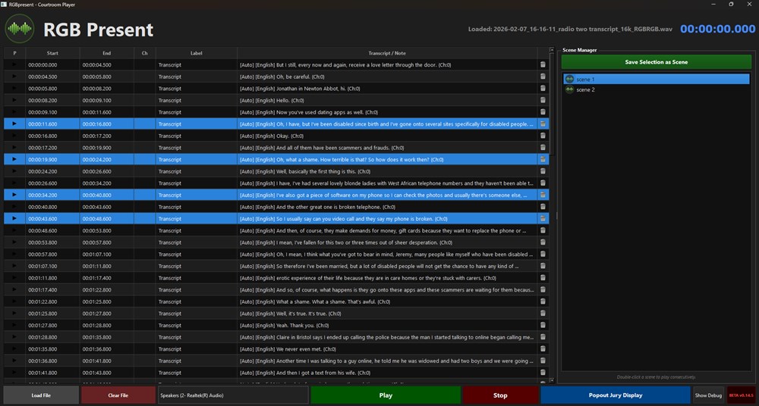Screen dimensions: 759x406
Task: Select the 'Claire in Bristol says' transcript row
Action: pos(387,337)
